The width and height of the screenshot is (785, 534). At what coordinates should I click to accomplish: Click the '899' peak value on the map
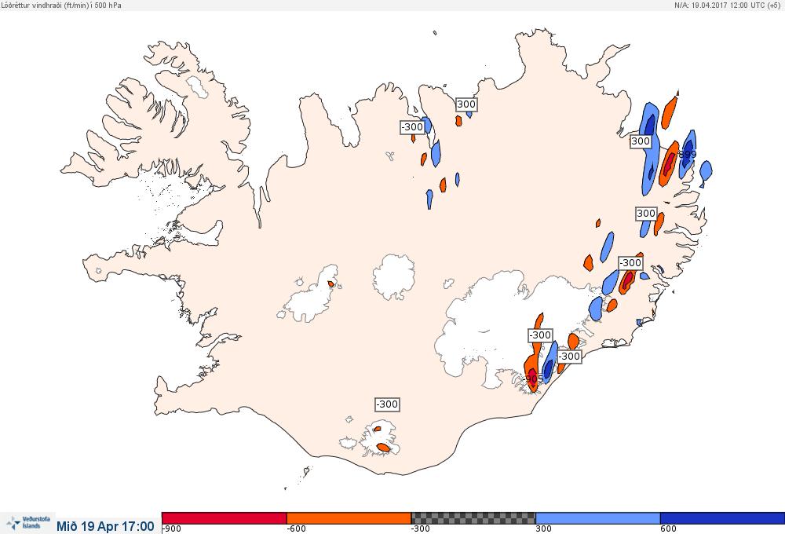[687, 154]
